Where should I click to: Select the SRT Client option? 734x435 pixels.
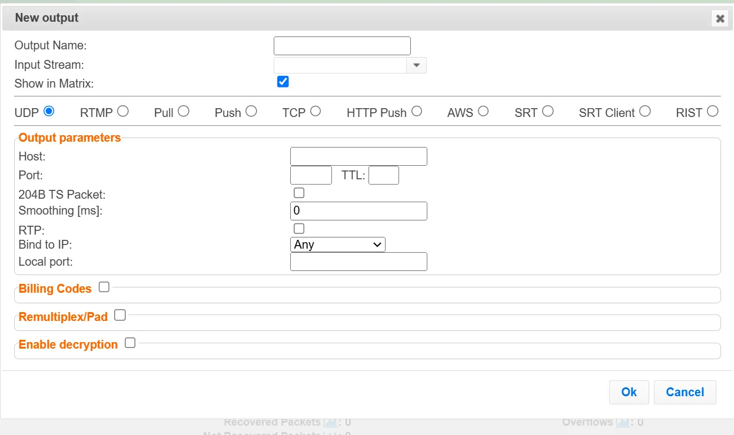click(x=645, y=111)
